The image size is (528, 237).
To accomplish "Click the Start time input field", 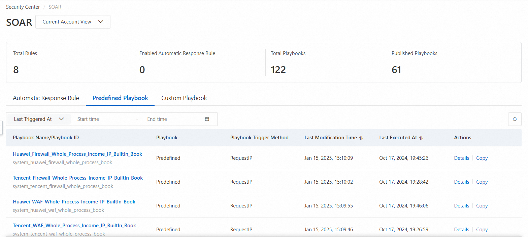I will 104,119.
